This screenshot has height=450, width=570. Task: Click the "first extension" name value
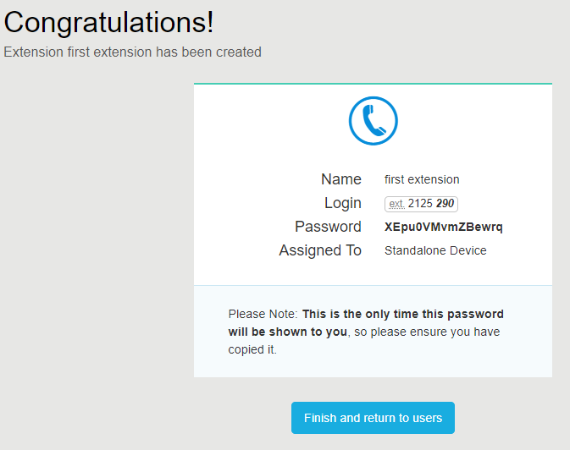422,179
